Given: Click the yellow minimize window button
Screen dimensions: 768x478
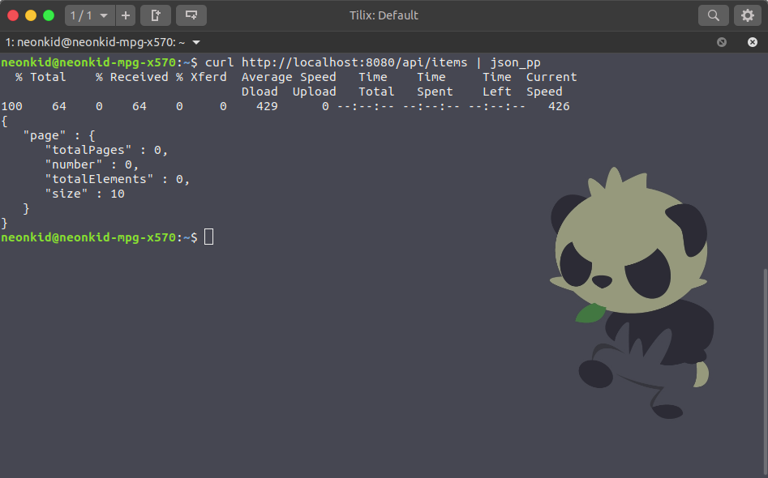Looking at the screenshot, I should 31,15.
